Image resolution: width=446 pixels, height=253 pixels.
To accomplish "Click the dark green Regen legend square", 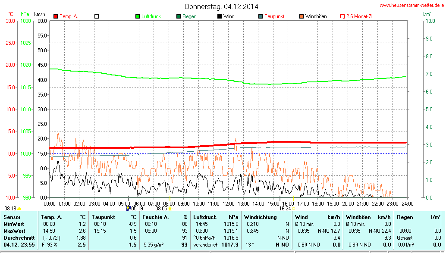I will tap(179, 16).
